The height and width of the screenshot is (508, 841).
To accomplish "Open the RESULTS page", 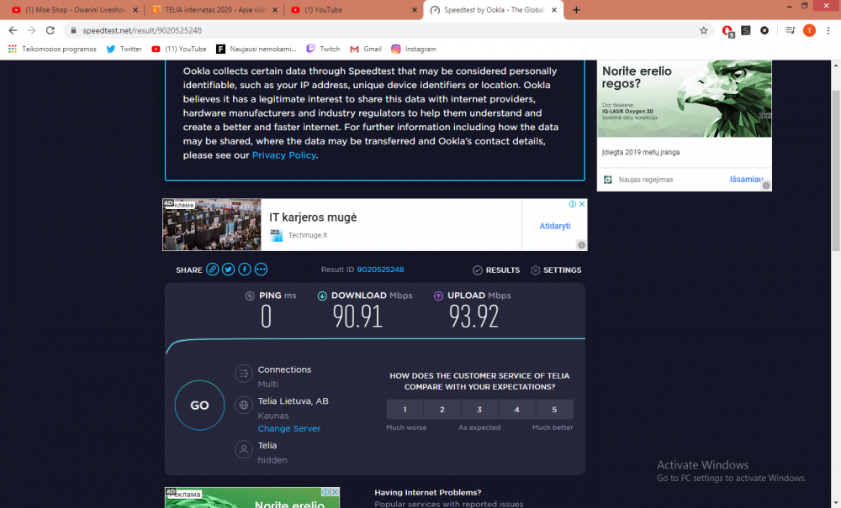I will point(496,270).
